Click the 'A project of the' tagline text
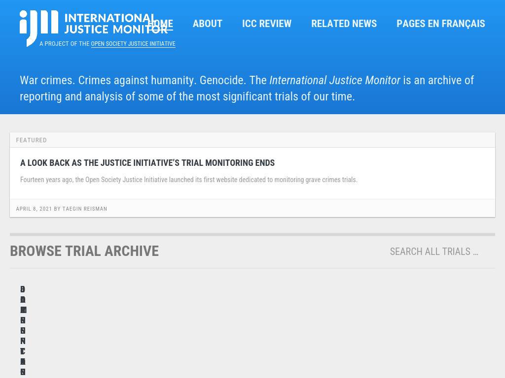The width and height of the screenshot is (505, 378). (x=65, y=44)
